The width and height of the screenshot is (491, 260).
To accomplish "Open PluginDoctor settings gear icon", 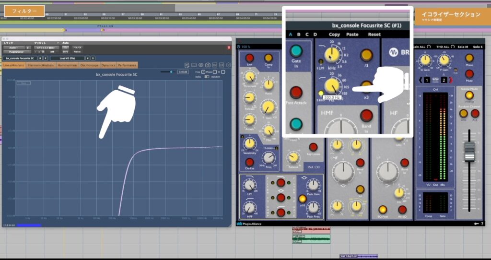I will pos(228,65).
